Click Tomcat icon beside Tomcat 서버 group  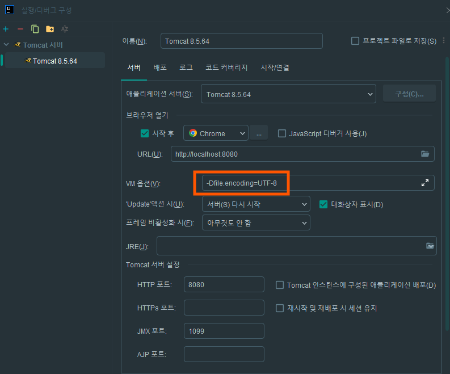point(17,45)
